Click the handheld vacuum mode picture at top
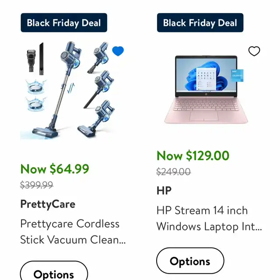The height and width of the screenshot is (280, 280). coord(98,57)
